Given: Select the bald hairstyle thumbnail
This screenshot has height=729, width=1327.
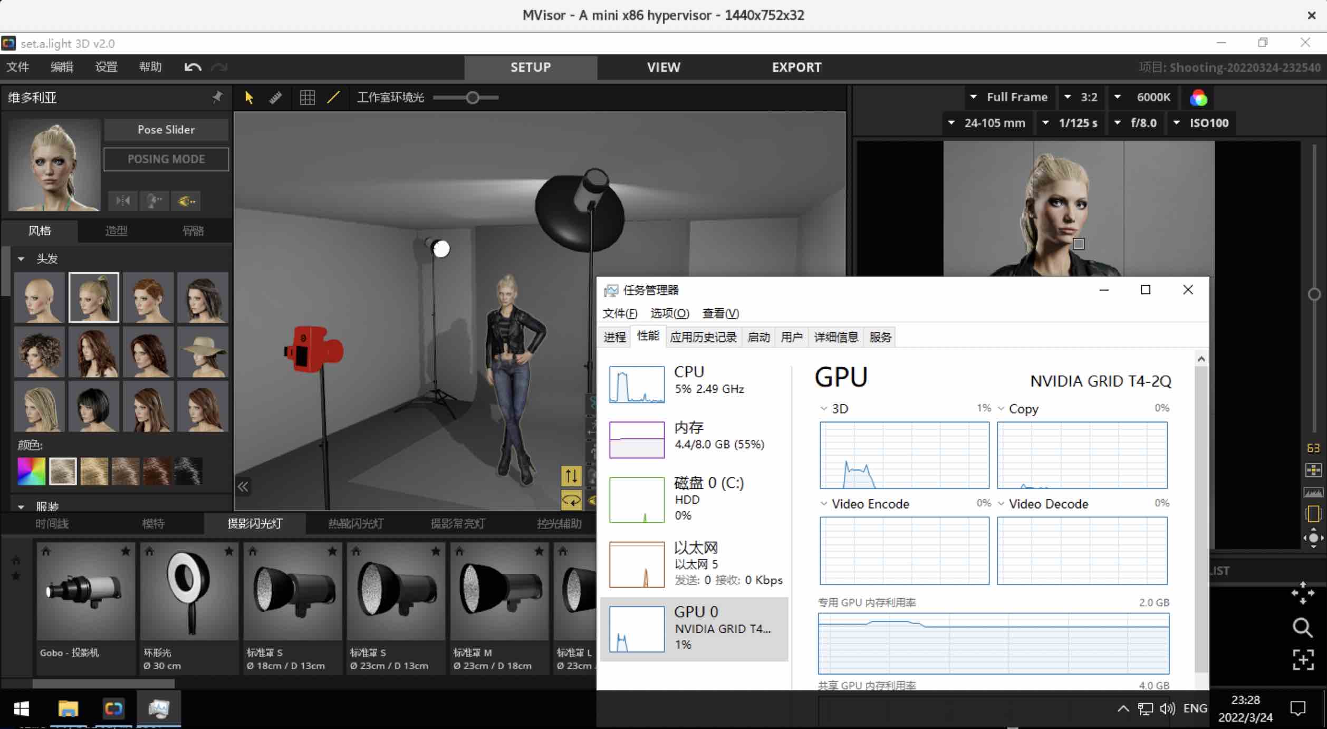Looking at the screenshot, I should 40,298.
